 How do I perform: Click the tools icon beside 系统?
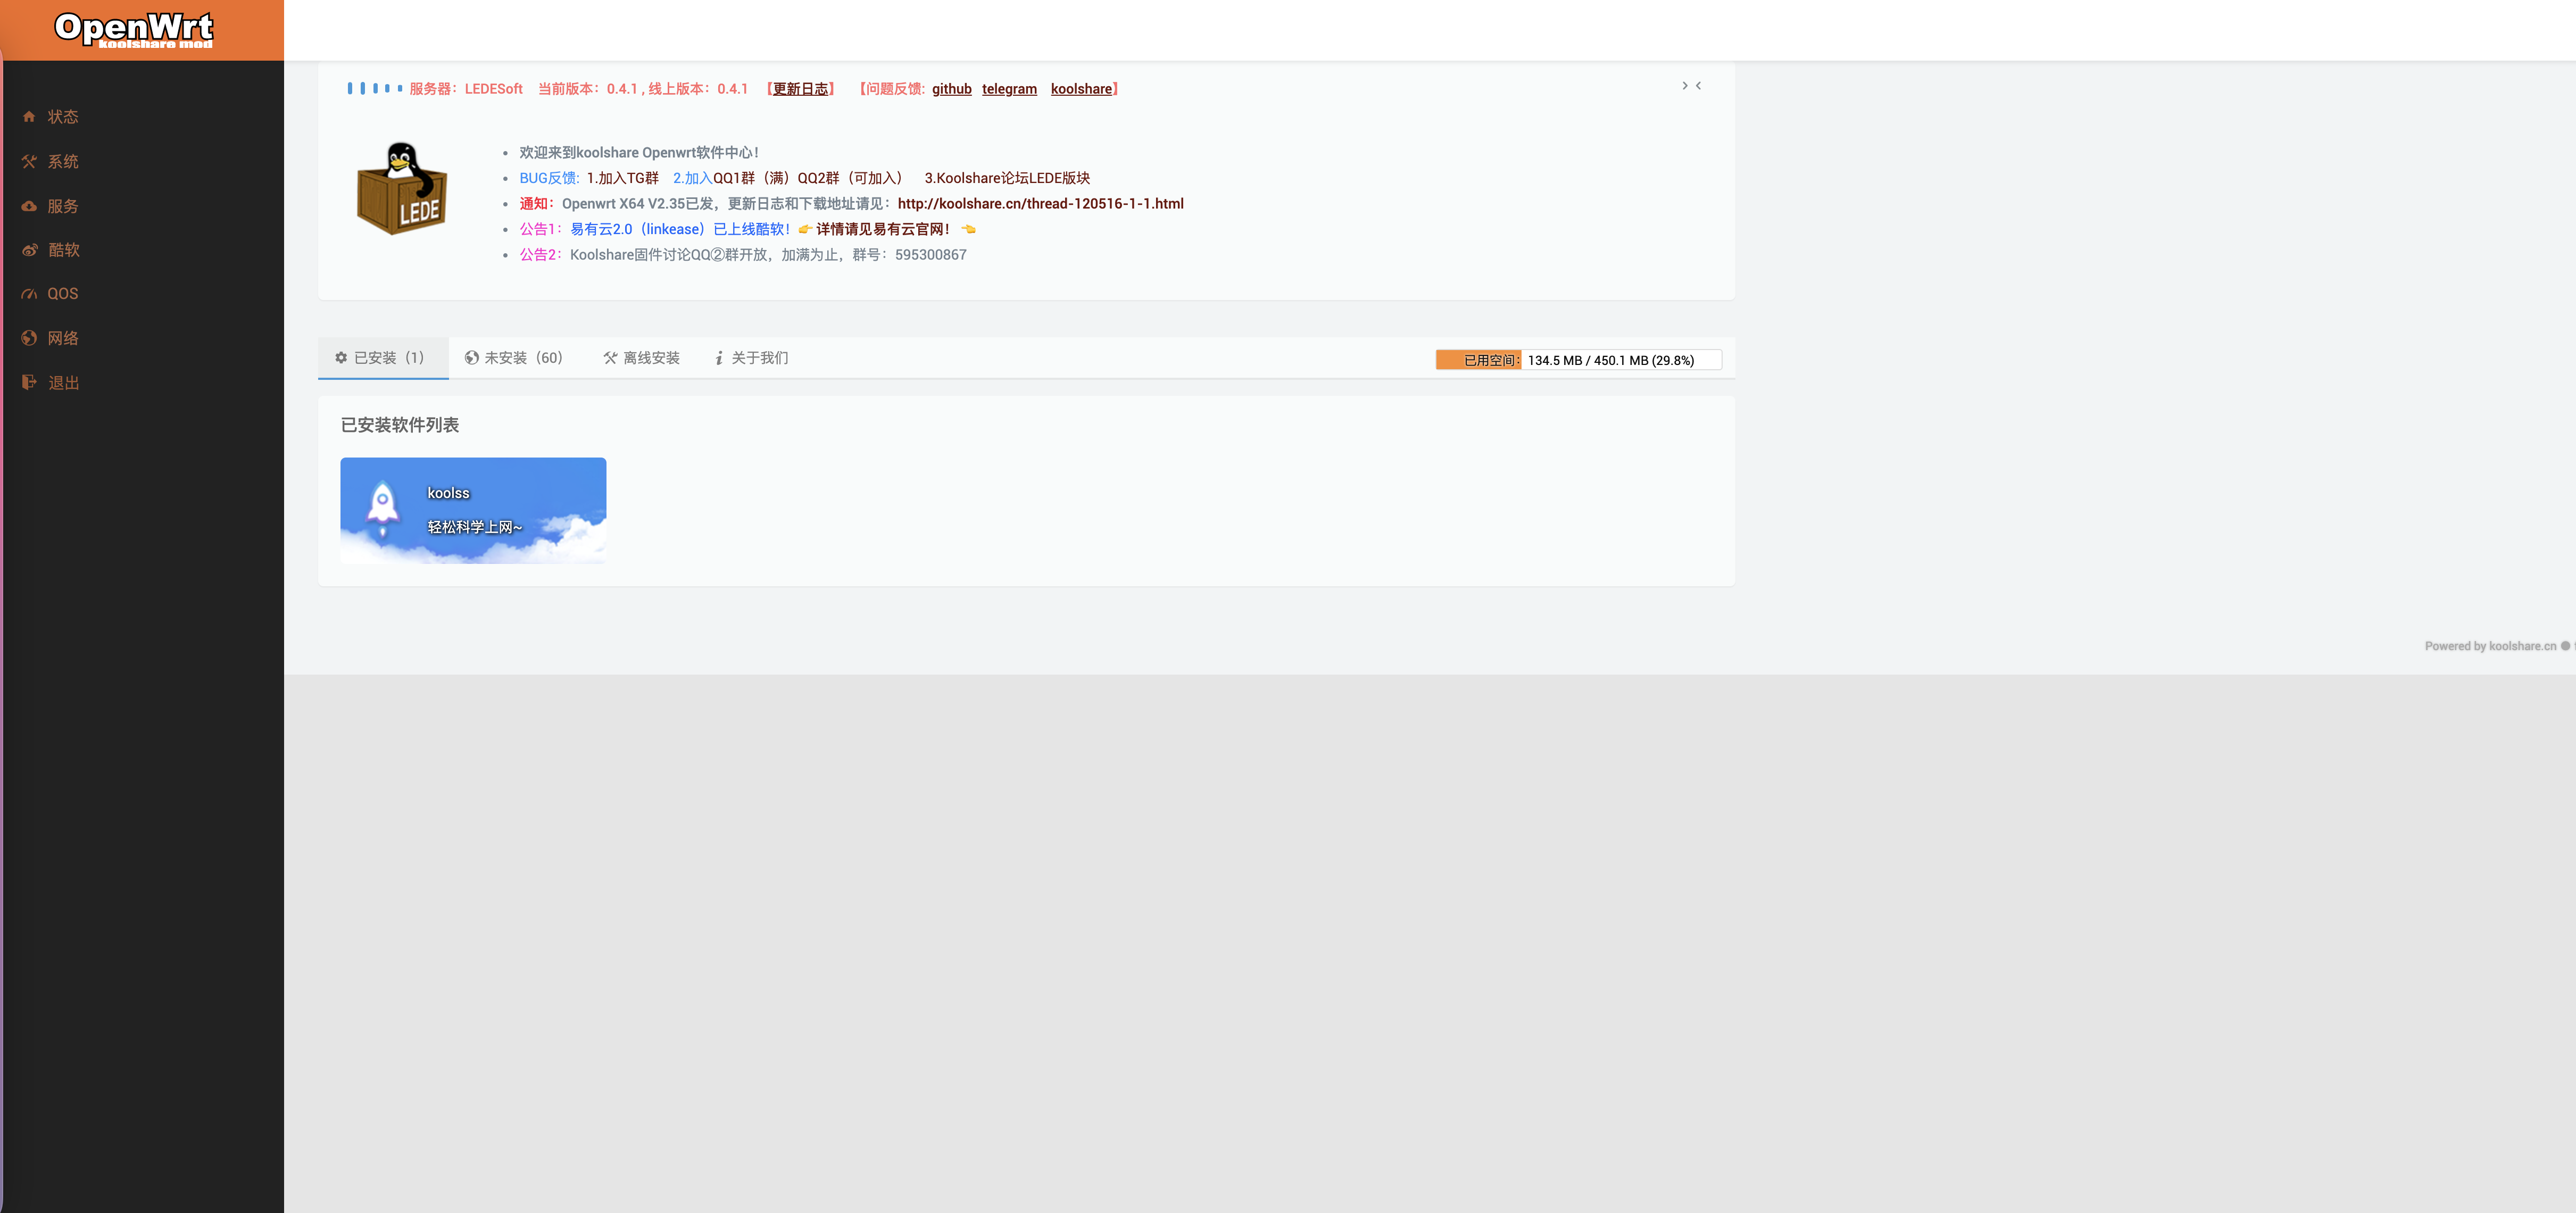point(29,161)
